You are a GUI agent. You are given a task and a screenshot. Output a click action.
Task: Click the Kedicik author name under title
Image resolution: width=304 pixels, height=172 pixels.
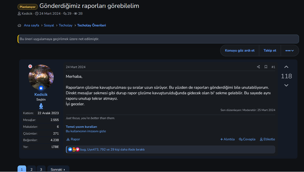27,14
